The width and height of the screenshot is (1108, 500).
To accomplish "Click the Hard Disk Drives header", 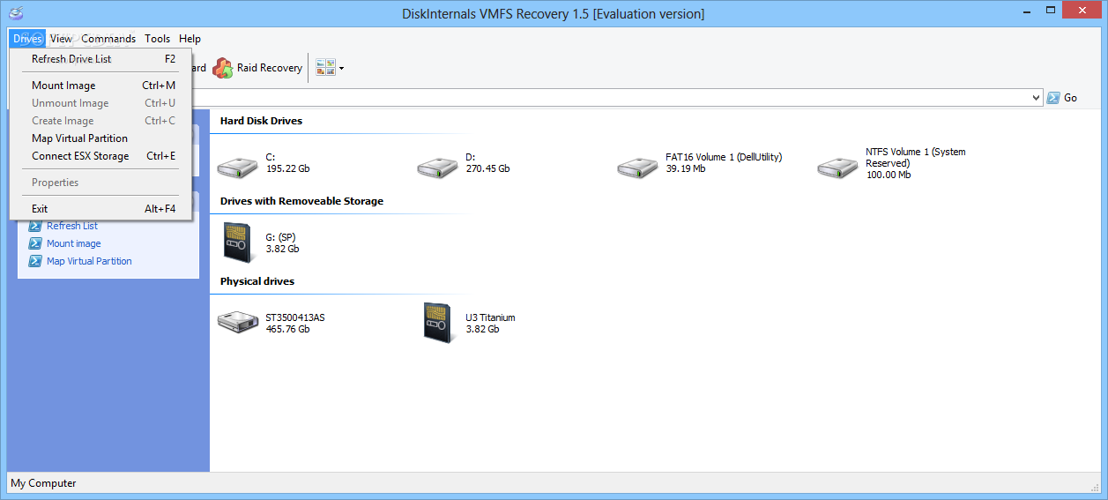I will [261, 121].
